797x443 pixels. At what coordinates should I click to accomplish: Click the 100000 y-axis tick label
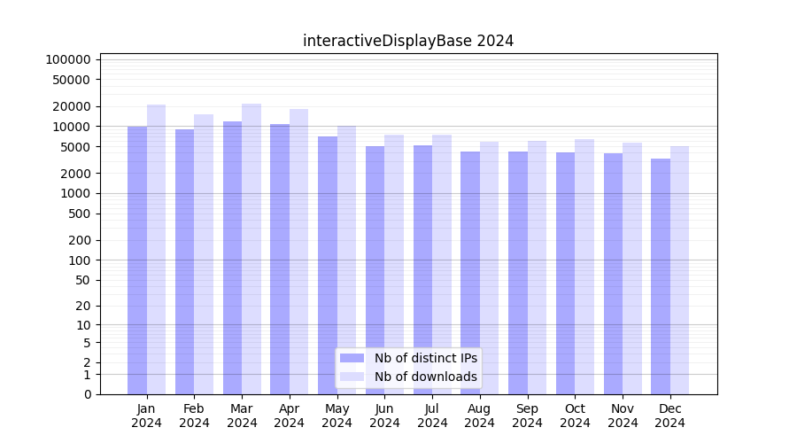68,59
